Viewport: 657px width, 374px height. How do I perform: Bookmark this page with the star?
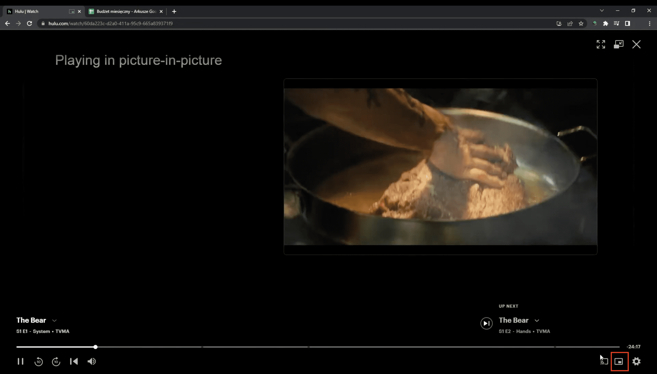[581, 23]
